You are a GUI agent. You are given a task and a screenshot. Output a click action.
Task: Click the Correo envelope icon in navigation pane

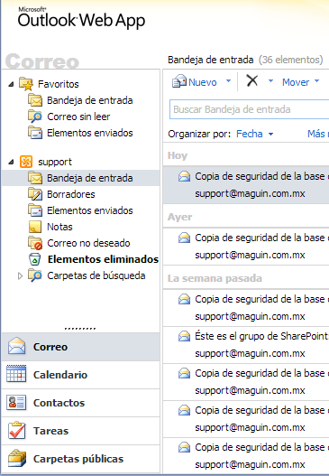[x=16, y=346]
